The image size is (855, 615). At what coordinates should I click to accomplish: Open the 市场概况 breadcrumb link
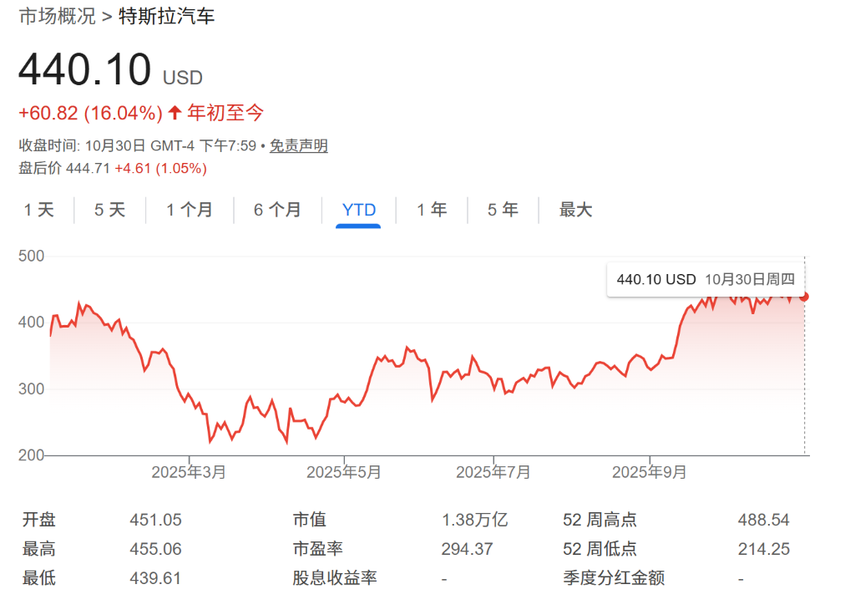pos(57,16)
